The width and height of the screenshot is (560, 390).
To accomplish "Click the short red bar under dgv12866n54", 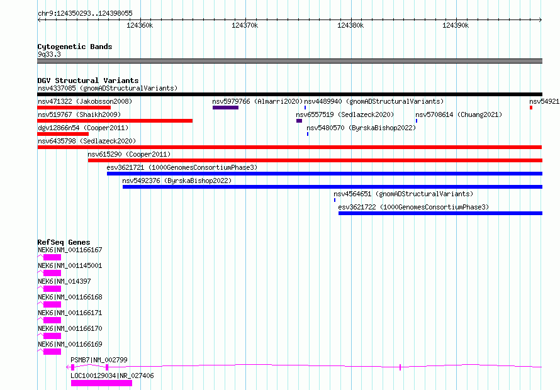I will click(x=63, y=134).
